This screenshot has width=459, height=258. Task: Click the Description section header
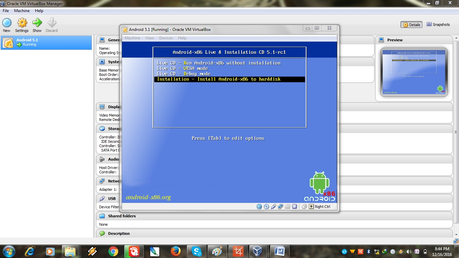coord(274,233)
